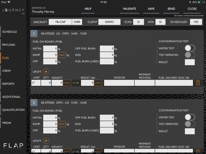
Task: Edit the ICAO code field
Action: [138, 22]
